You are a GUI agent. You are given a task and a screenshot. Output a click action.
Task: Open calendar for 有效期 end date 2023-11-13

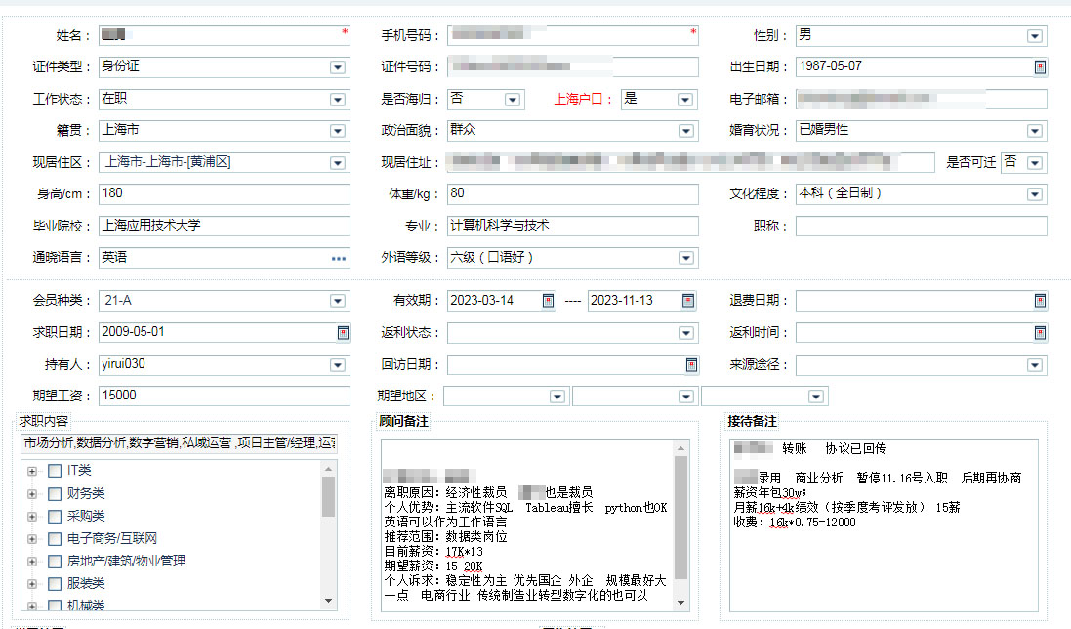688,301
